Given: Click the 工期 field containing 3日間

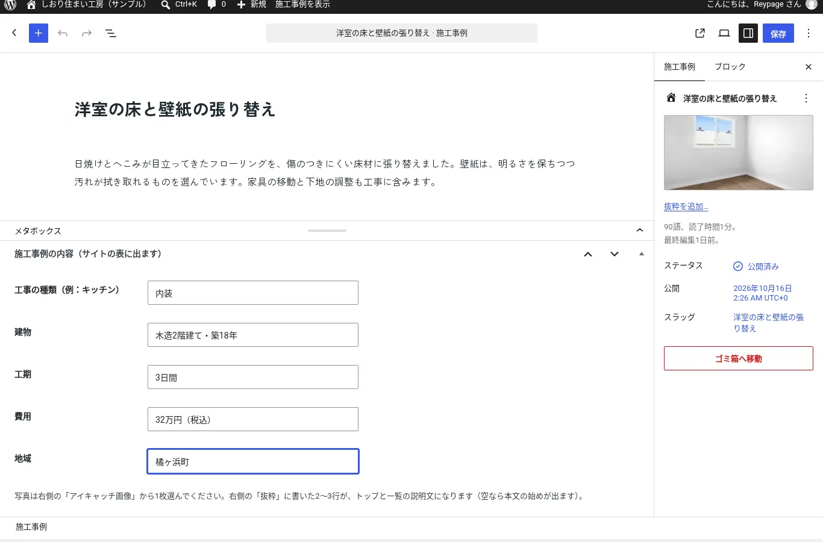Looking at the screenshot, I should pos(253,377).
